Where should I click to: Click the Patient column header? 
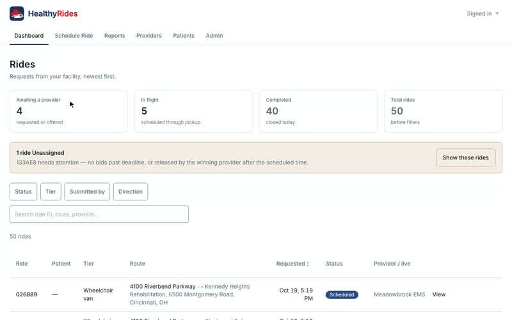pos(61,264)
